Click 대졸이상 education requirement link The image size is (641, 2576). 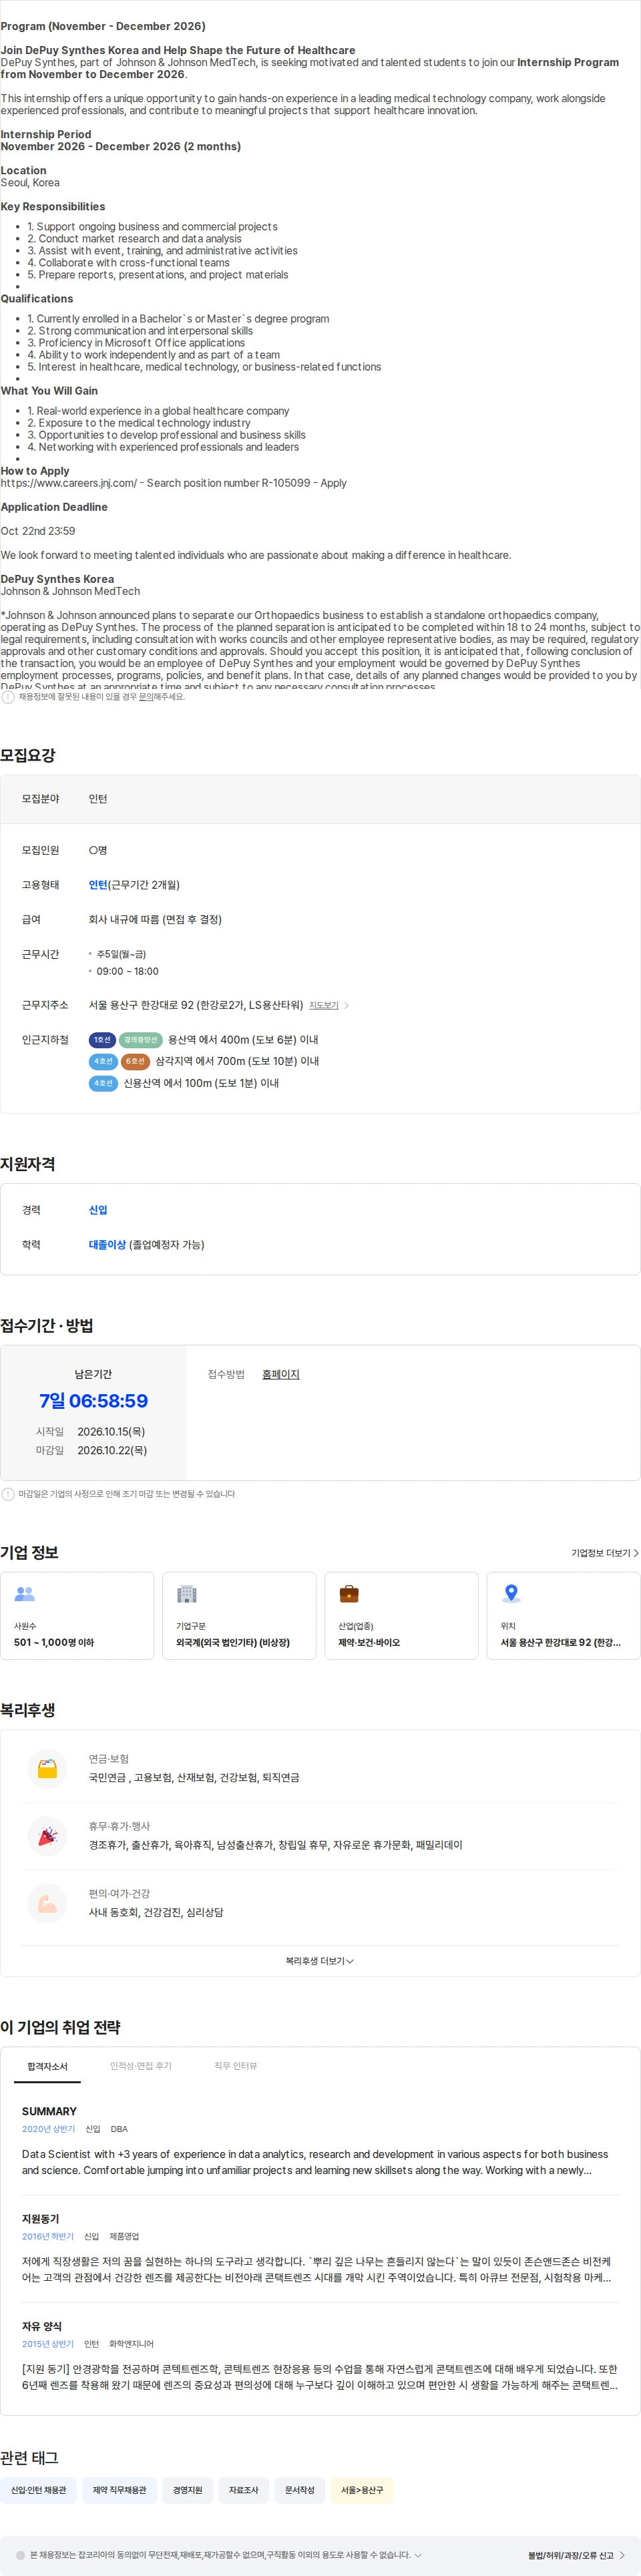[107, 1245]
